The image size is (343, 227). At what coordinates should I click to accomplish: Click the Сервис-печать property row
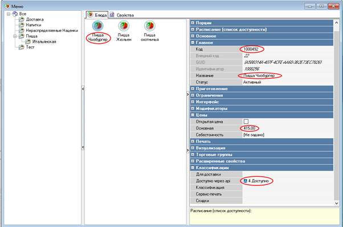[262, 194]
